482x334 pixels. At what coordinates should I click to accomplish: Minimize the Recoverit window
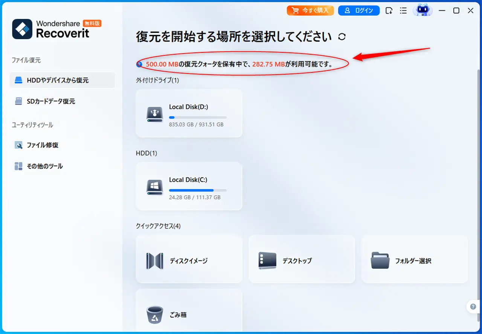point(442,11)
